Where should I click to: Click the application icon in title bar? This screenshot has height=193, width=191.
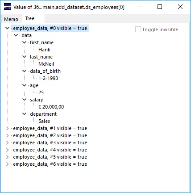8,7
